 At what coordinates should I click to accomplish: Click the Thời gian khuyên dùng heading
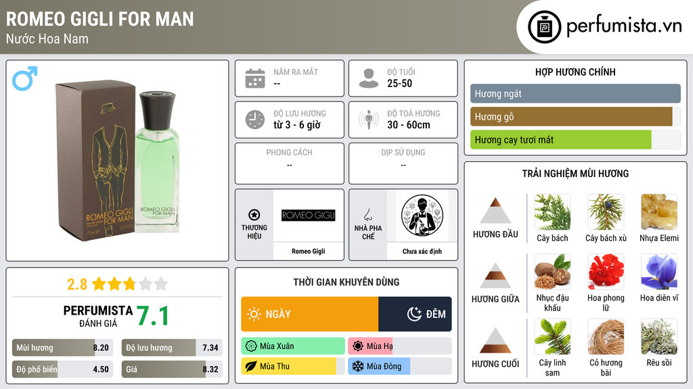pyautogui.click(x=346, y=282)
